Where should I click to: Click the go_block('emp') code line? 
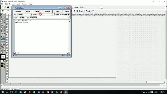(x=23, y=20)
